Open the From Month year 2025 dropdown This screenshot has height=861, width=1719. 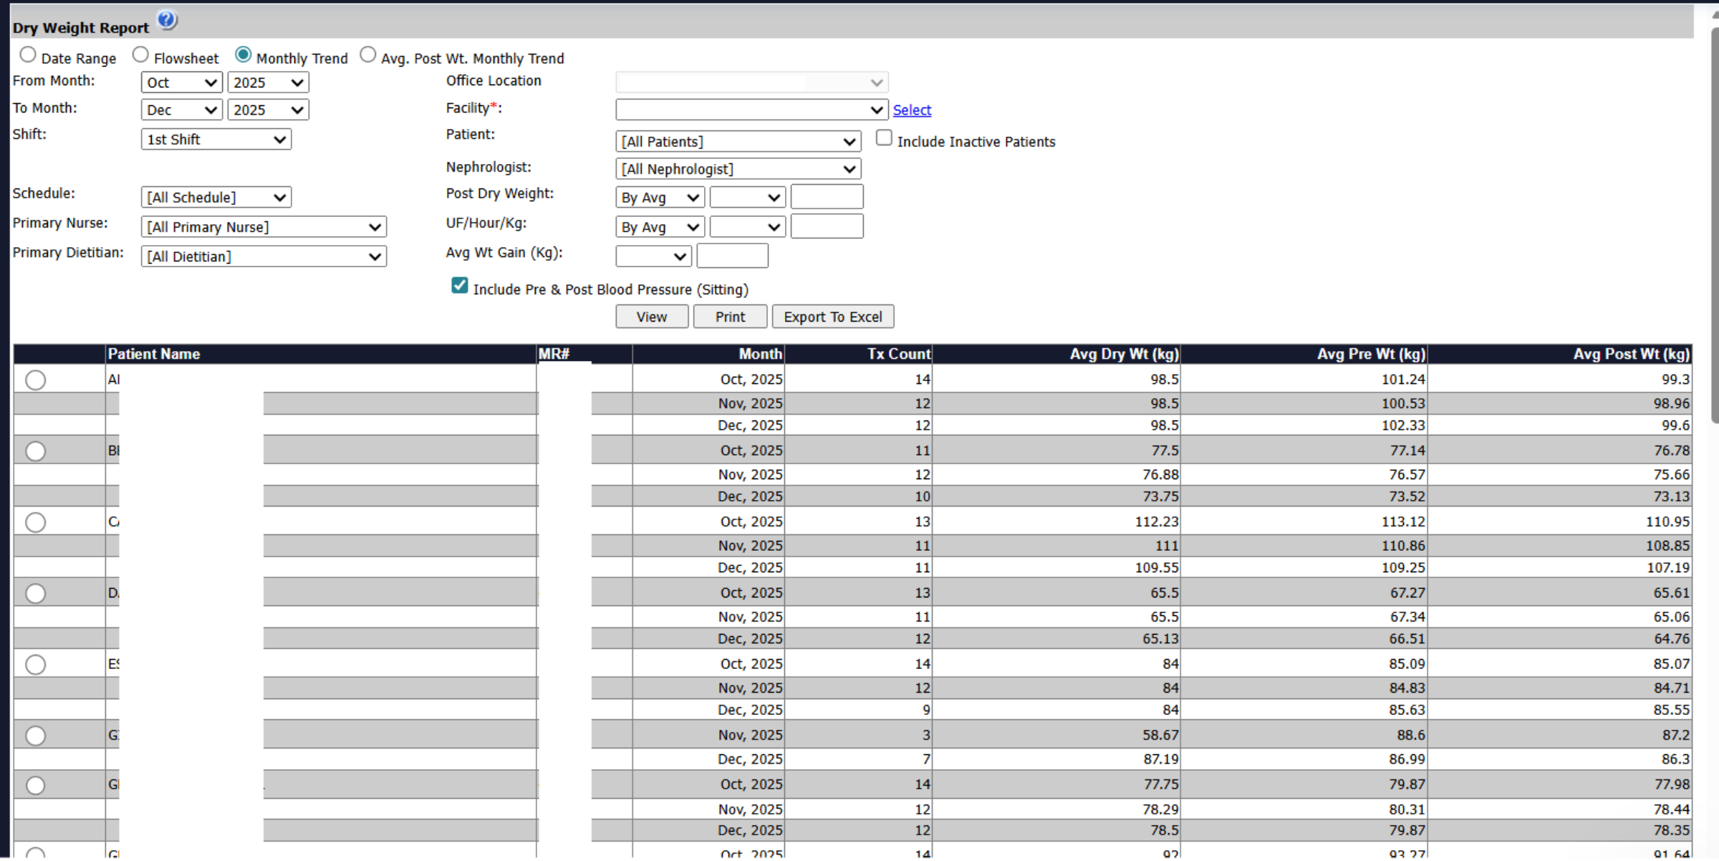[x=268, y=82]
